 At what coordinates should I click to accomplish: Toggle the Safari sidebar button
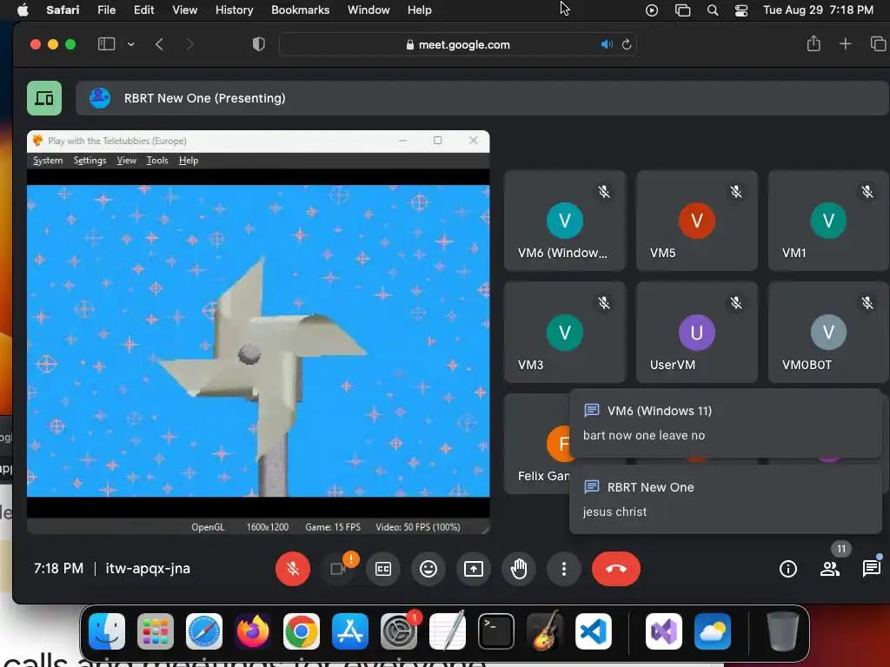106,44
